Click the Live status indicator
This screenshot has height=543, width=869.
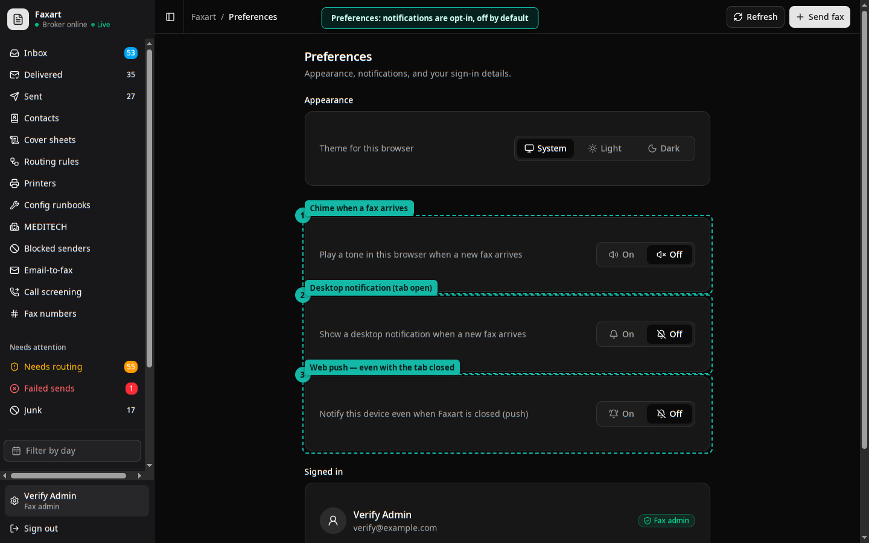point(101,25)
